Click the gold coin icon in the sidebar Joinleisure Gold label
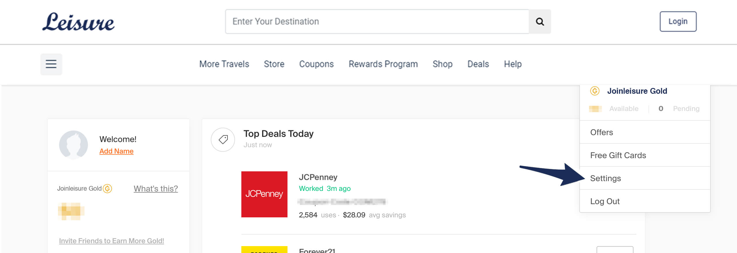The height and width of the screenshot is (253, 737). 107,189
